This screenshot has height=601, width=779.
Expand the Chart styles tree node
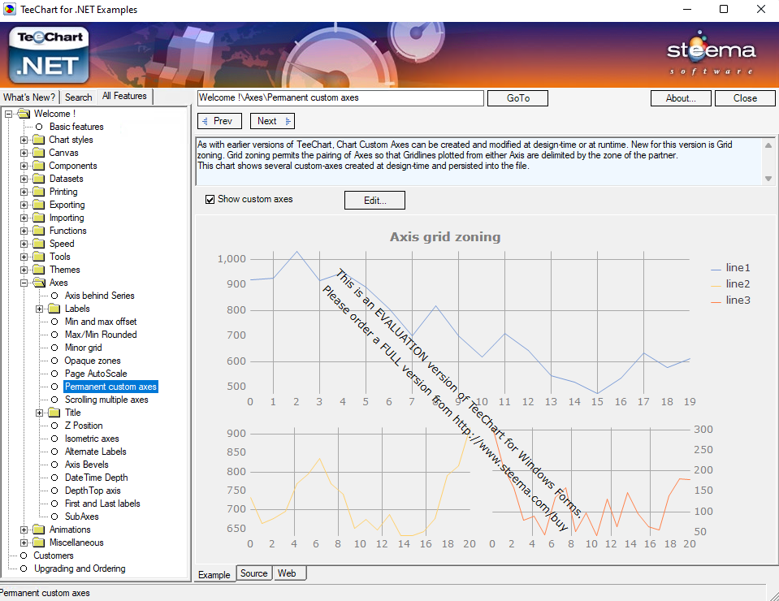[24, 140]
